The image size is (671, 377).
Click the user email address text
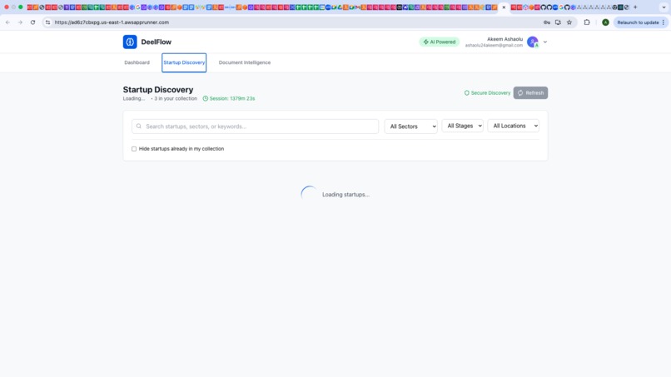(494, 46)
